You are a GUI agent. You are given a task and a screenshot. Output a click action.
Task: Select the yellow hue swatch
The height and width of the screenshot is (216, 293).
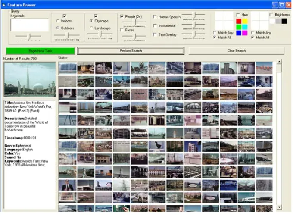[x=245, y=21]
